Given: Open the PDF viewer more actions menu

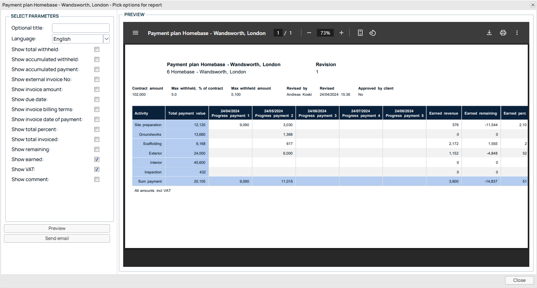Looking at the screenshot, I should click(x=517, y=33).
